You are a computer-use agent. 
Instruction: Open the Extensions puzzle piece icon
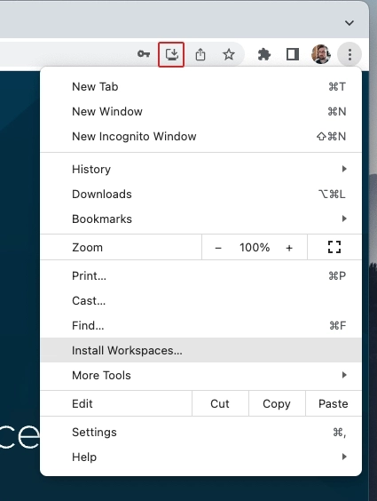tap(264, 54)
